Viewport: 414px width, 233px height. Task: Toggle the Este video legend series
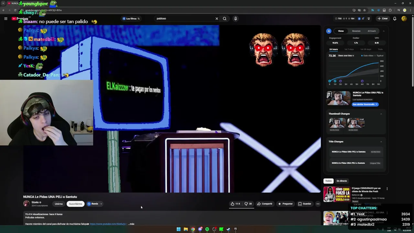(367, 56)
